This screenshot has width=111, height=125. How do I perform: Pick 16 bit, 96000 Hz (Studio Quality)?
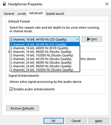point(45,52)
